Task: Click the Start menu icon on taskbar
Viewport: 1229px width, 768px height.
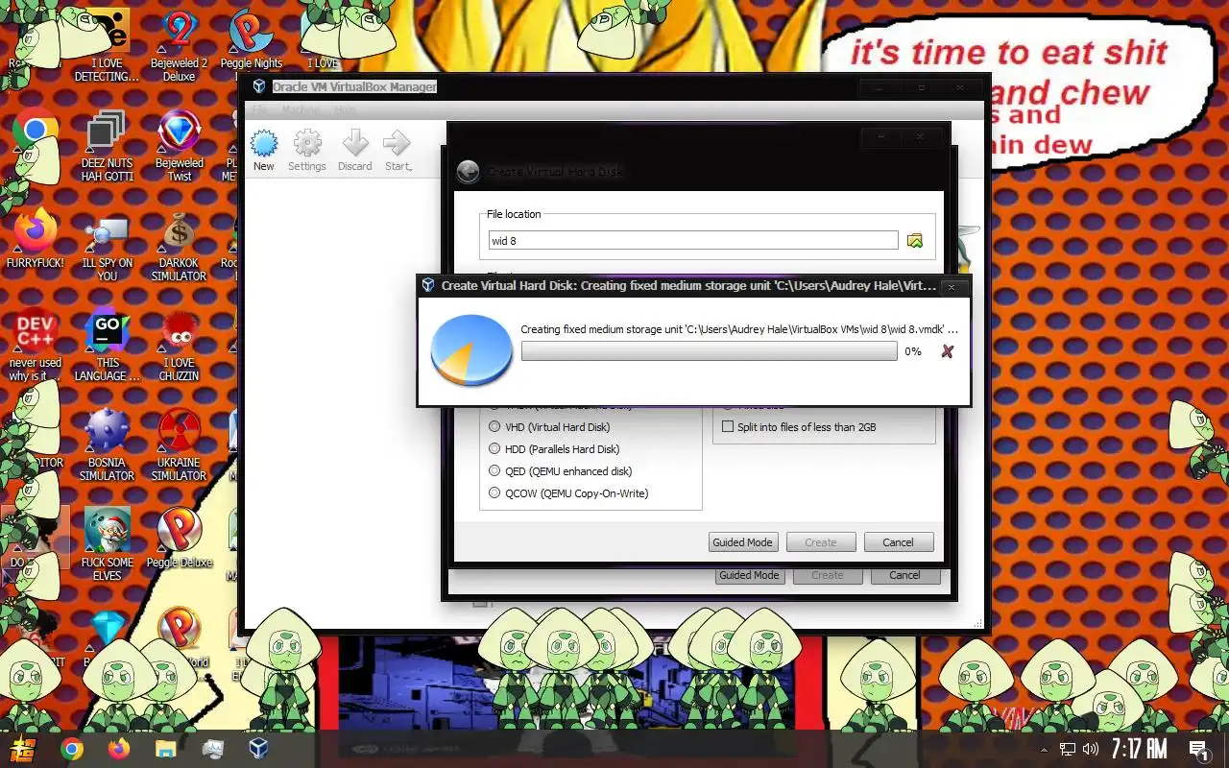Action: pos(21,749)
